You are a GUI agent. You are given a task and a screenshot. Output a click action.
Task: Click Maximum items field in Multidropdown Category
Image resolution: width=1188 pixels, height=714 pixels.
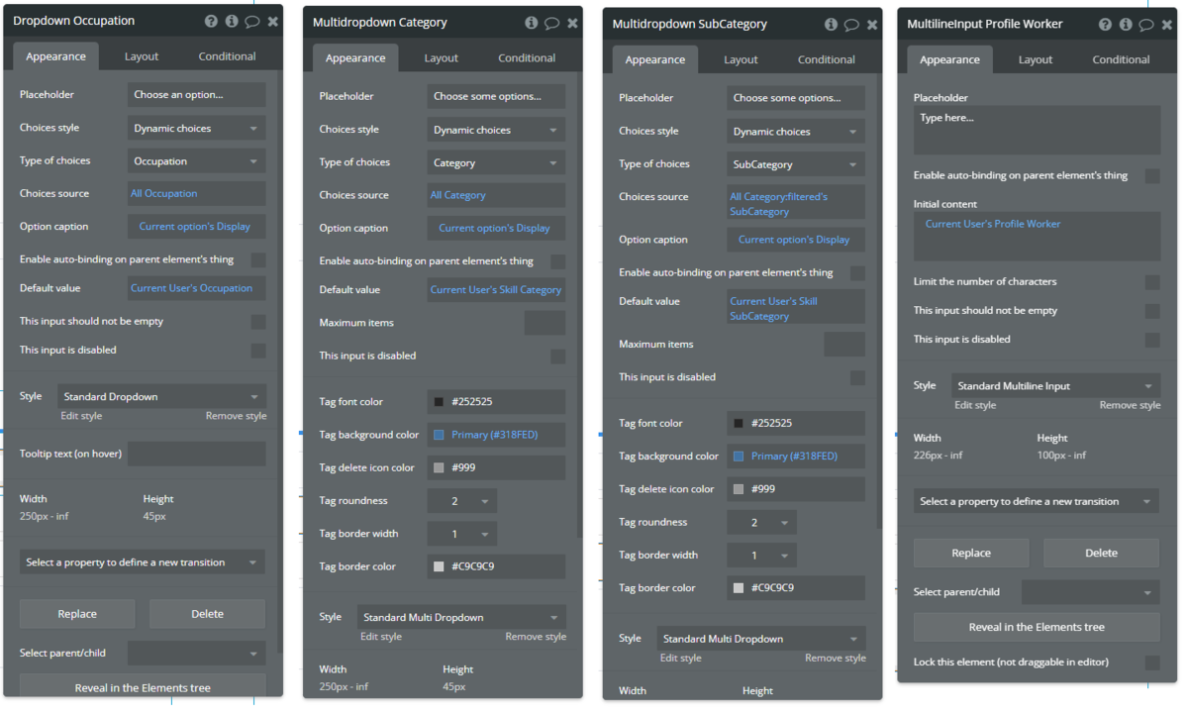[544, 323]
